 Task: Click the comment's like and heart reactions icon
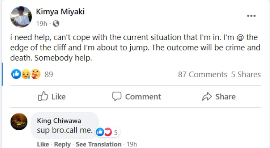[x=104, y=132]
